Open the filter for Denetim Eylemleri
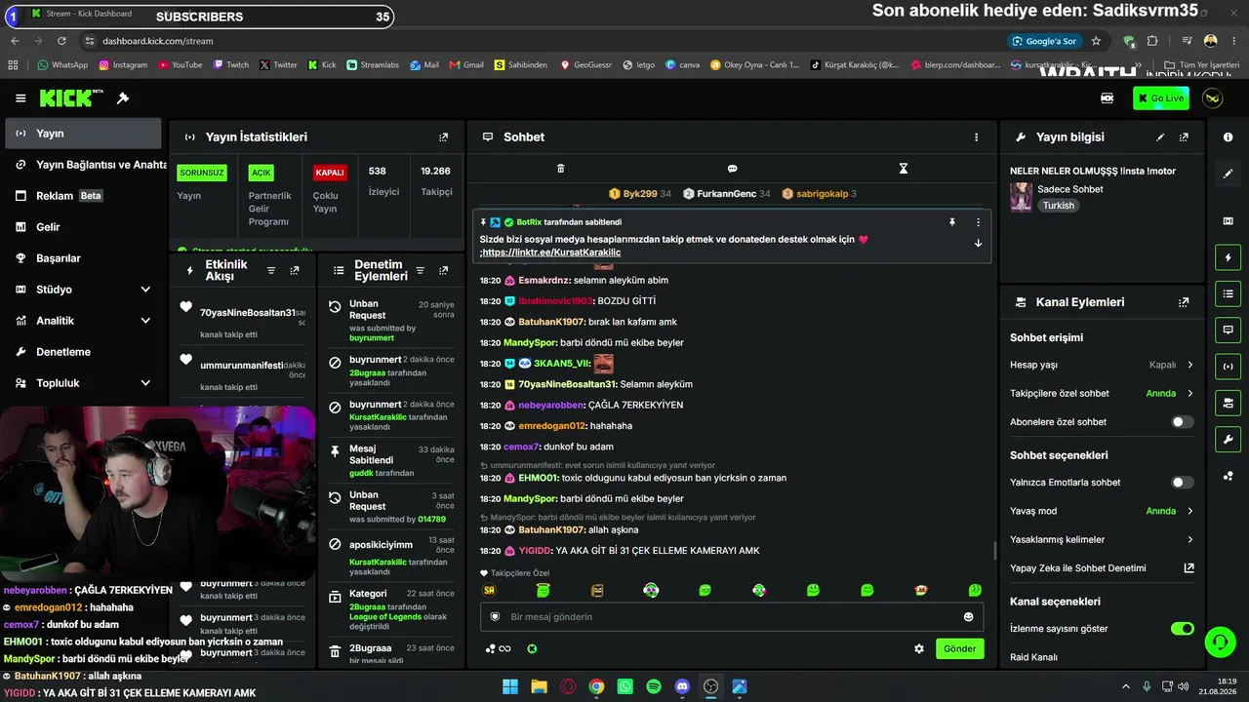The height and width of the screenshot is (702, 1249). coord(421,270)
